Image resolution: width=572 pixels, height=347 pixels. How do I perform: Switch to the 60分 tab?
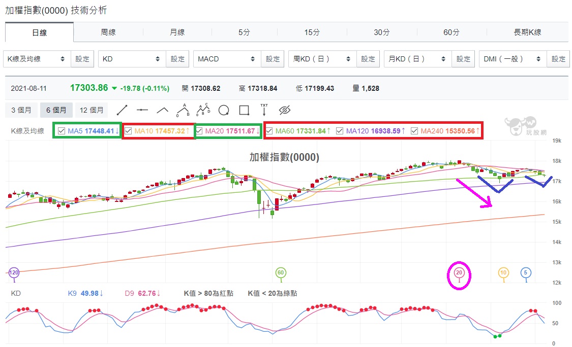coord(451,32)
